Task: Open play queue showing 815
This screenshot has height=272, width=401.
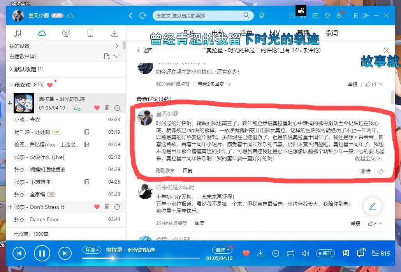Action: point(380,253)
